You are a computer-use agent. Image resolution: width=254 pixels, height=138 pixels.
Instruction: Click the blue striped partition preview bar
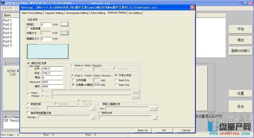pos(48,51)
